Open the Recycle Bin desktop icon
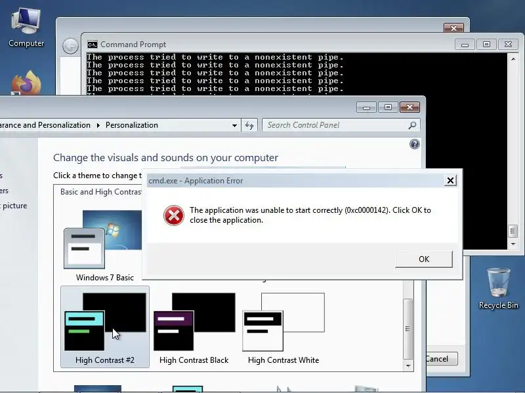The image size is (525, 393). click(498, 288)
